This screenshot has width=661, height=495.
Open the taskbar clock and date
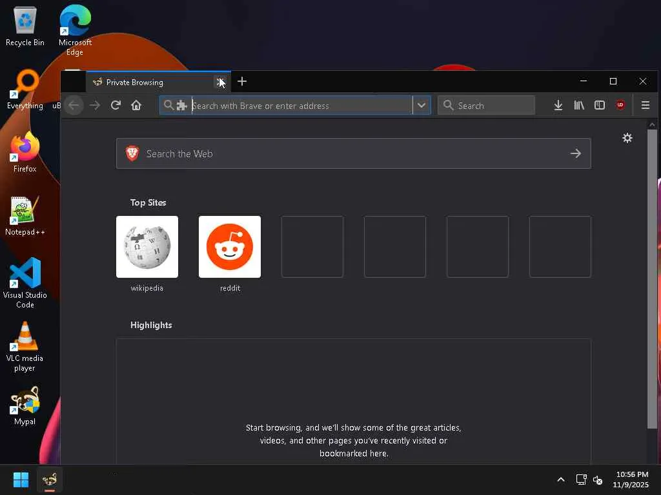(631, 480)
